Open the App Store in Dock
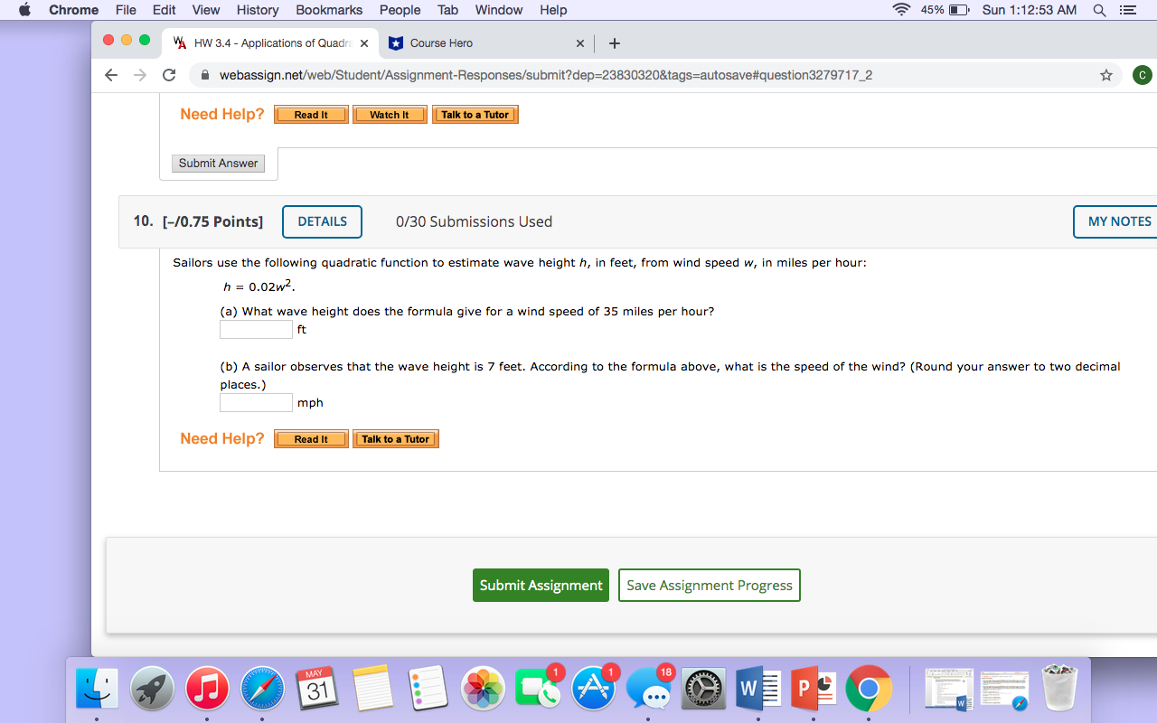1157x723 pixels. point(593,690)
